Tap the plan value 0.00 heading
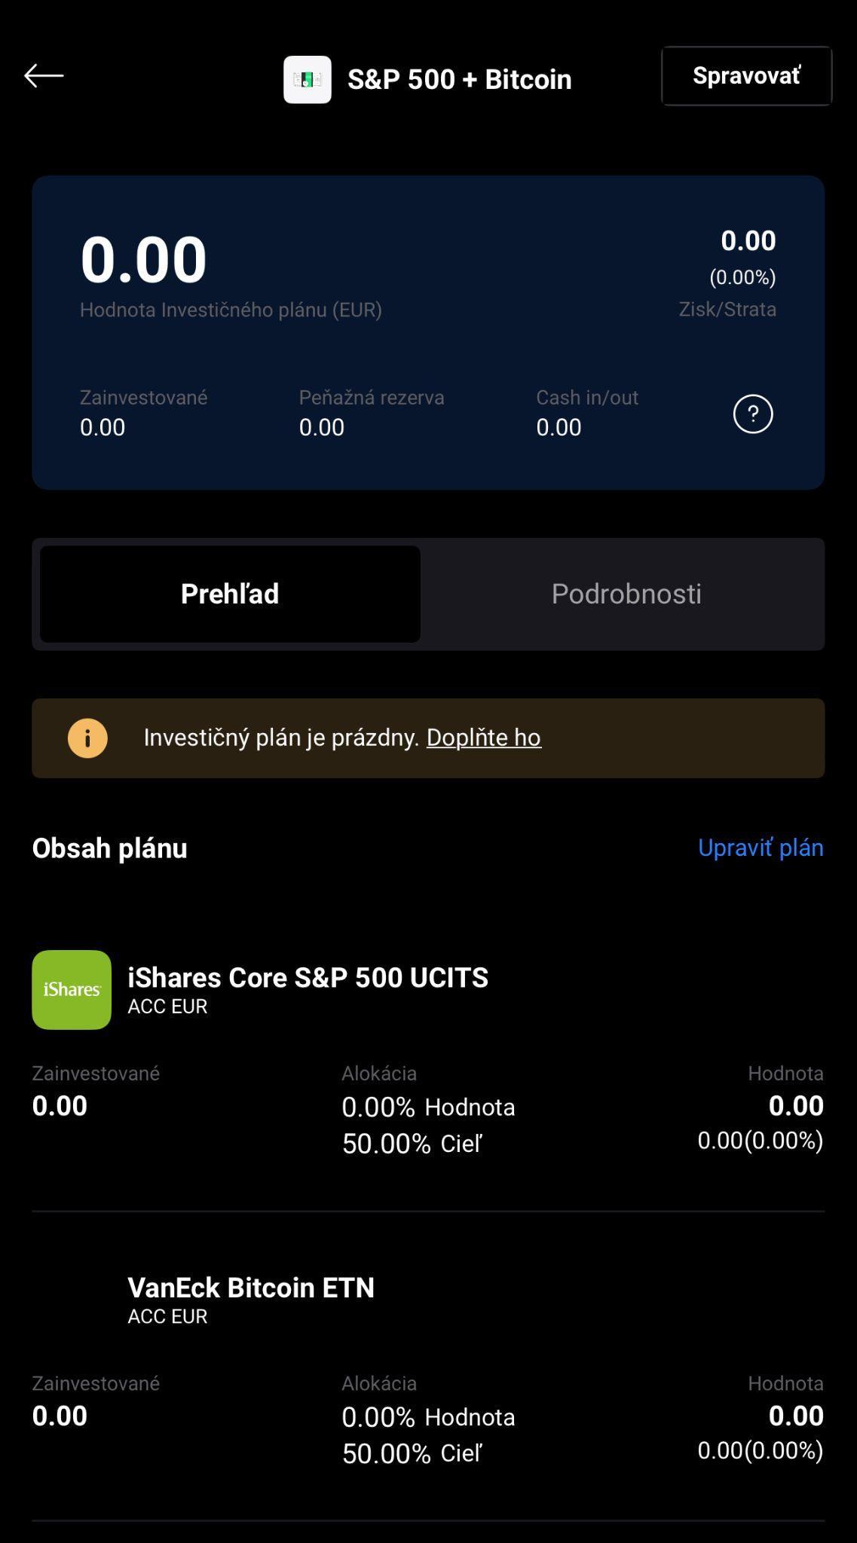The image size is (857, 1543). coord(143,260)
